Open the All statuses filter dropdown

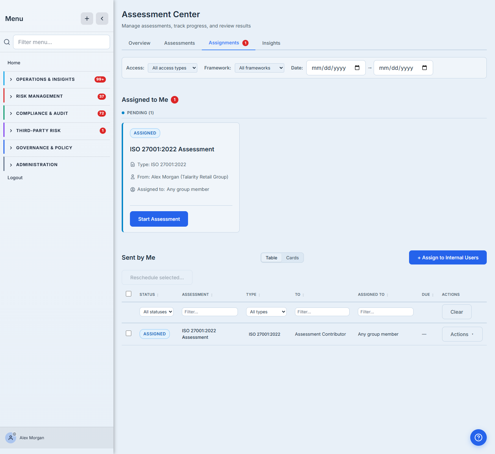click(156, 312)
